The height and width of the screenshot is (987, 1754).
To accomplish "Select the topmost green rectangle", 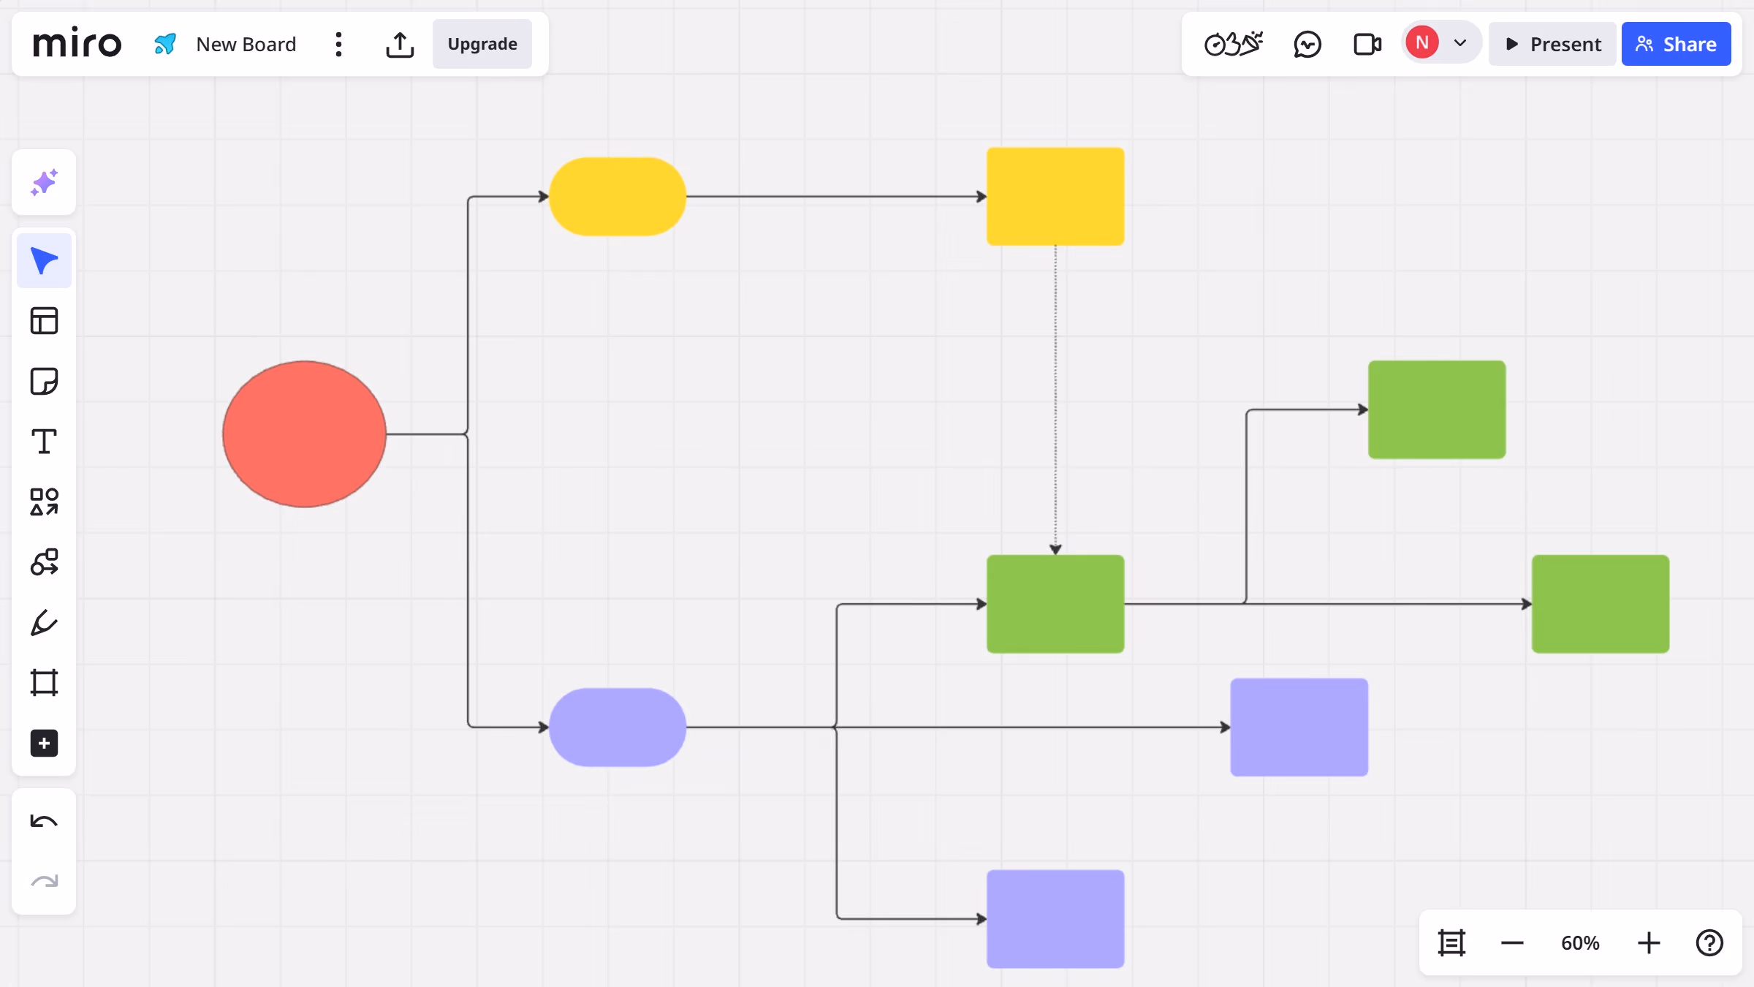I will (1437, 409).
